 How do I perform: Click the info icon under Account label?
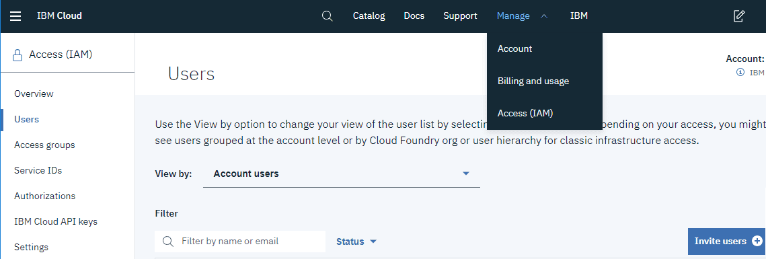pos(740,73)
